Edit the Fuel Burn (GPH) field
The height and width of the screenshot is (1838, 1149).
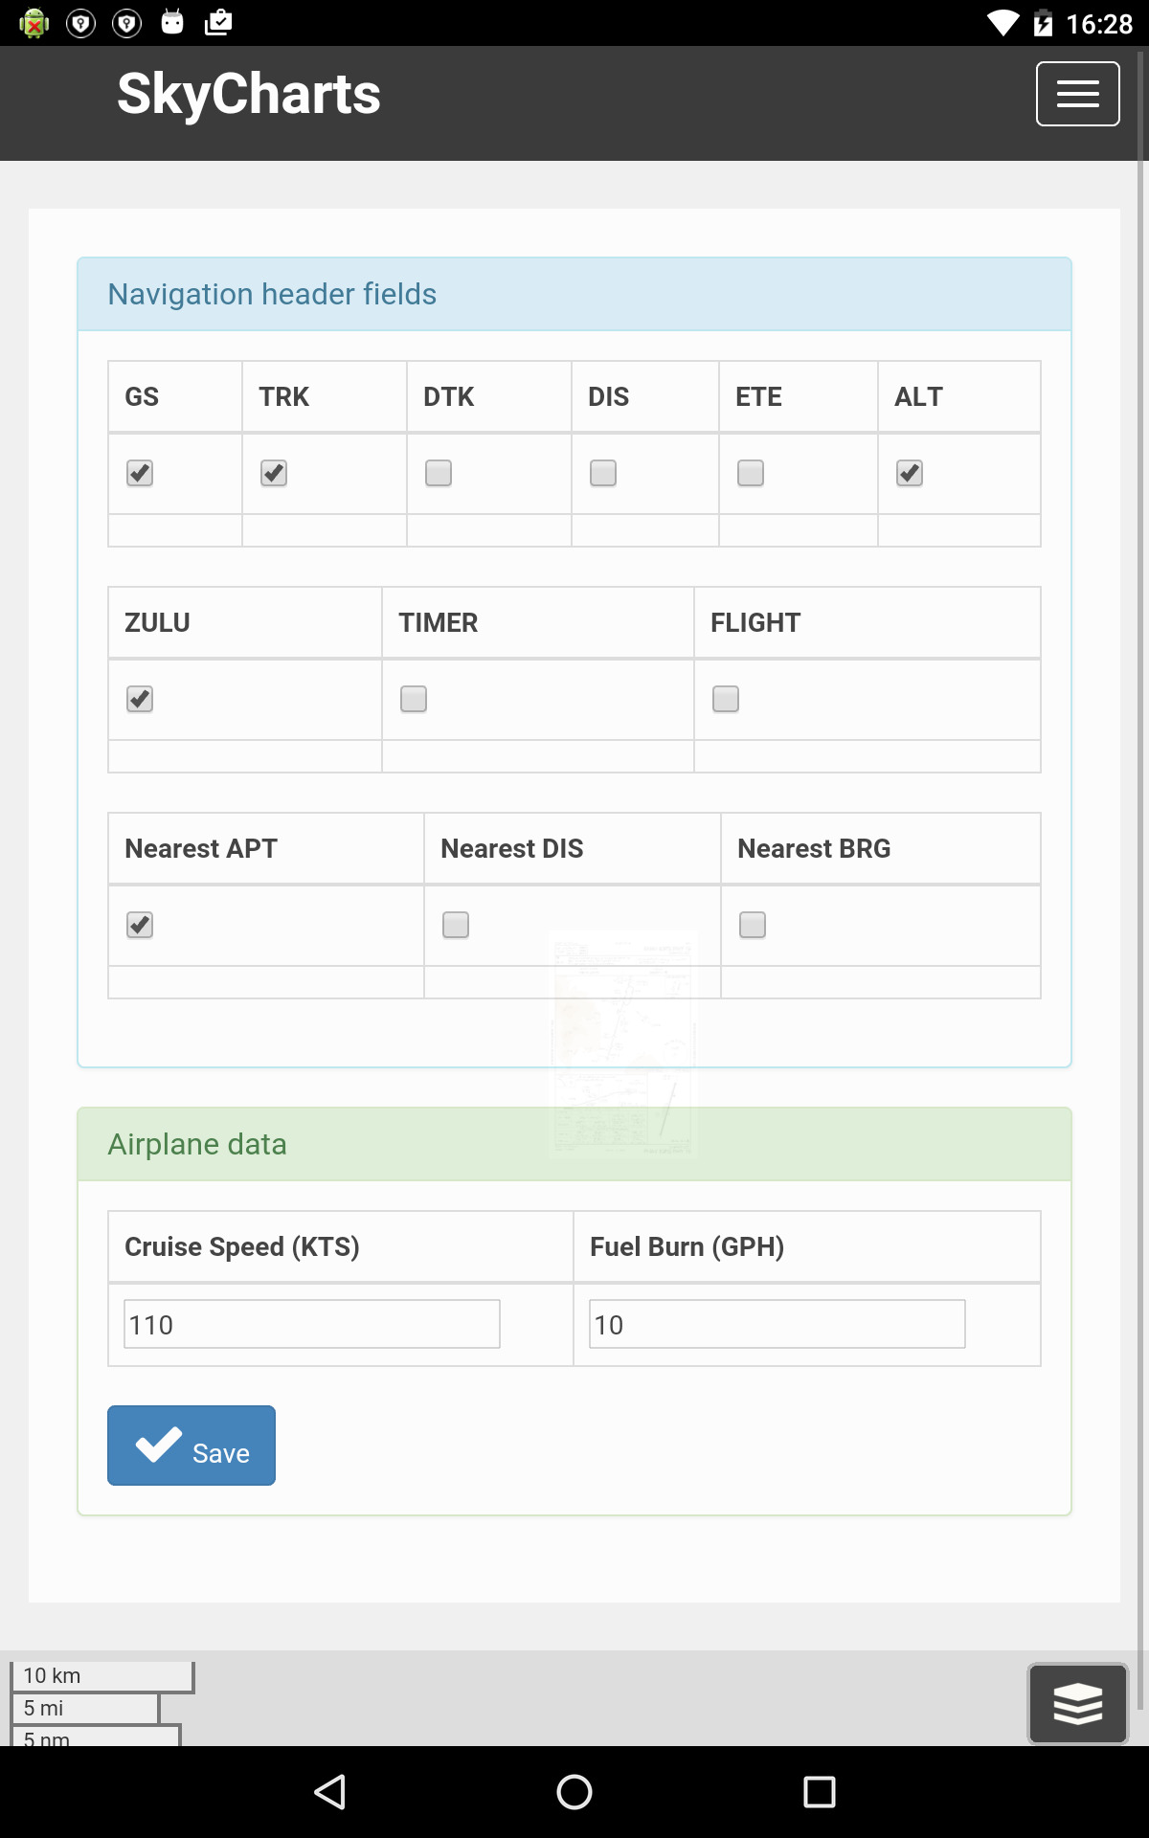(x=777, y=1324)
